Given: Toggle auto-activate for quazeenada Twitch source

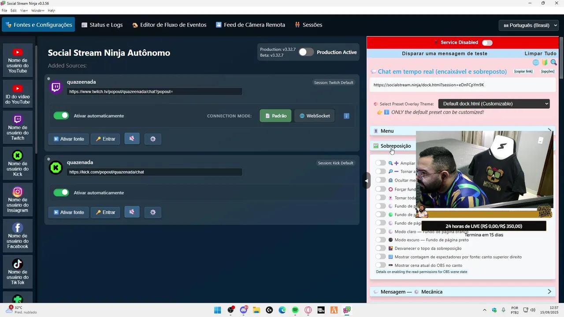Looking at the screenshot, I should [61, 116].
